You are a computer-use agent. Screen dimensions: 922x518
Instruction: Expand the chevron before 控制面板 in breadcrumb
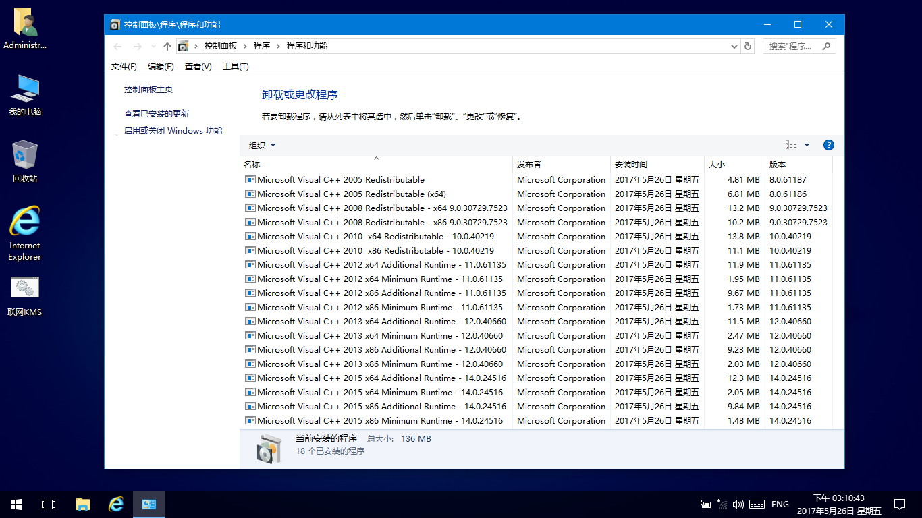click(196, 46)
